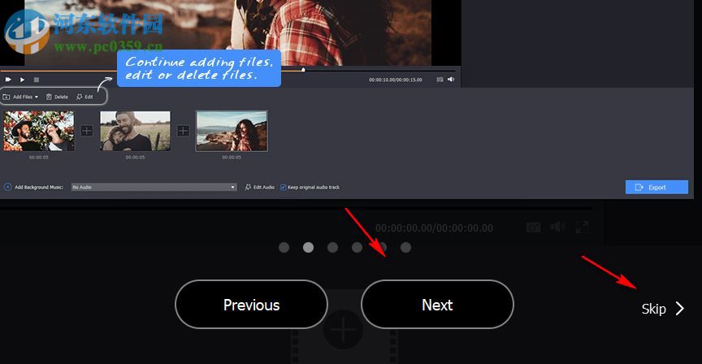Click the Export button

pos(656,187)
